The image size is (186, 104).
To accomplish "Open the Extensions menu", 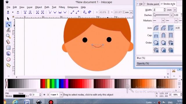I will point(73,7).
